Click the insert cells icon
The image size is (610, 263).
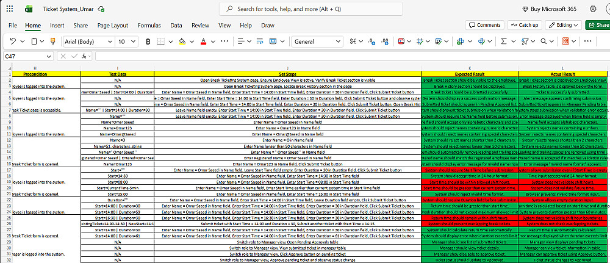[461, 41]
